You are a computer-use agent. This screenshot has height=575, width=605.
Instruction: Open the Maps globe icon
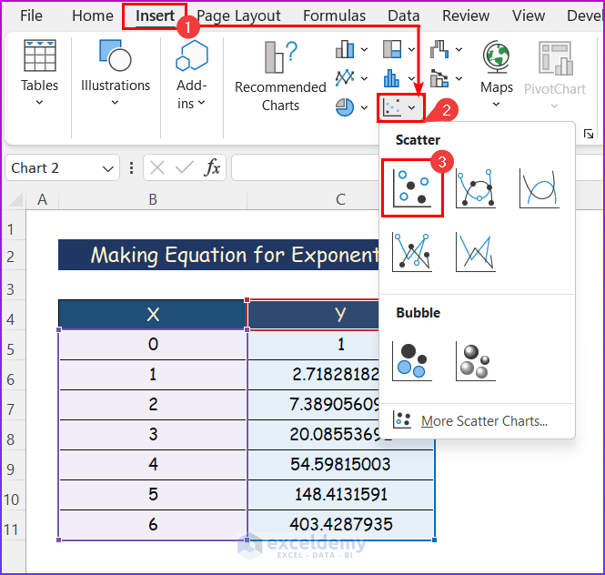[497, 57]
